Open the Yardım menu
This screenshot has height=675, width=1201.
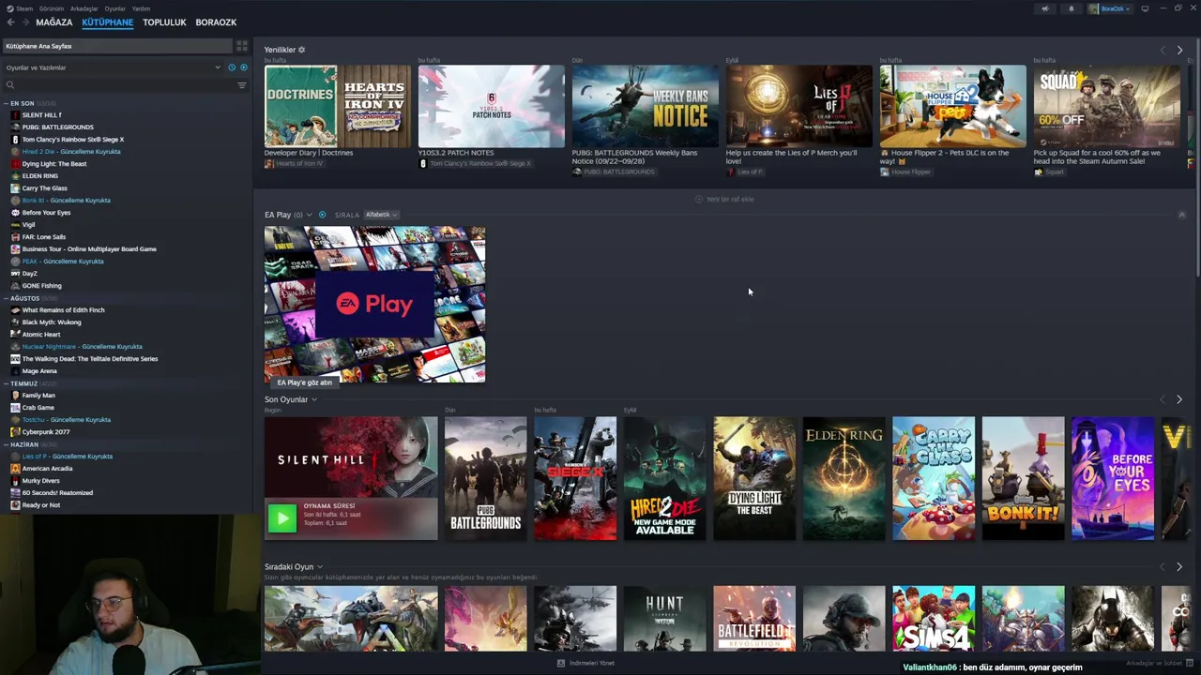click(141, 8)
